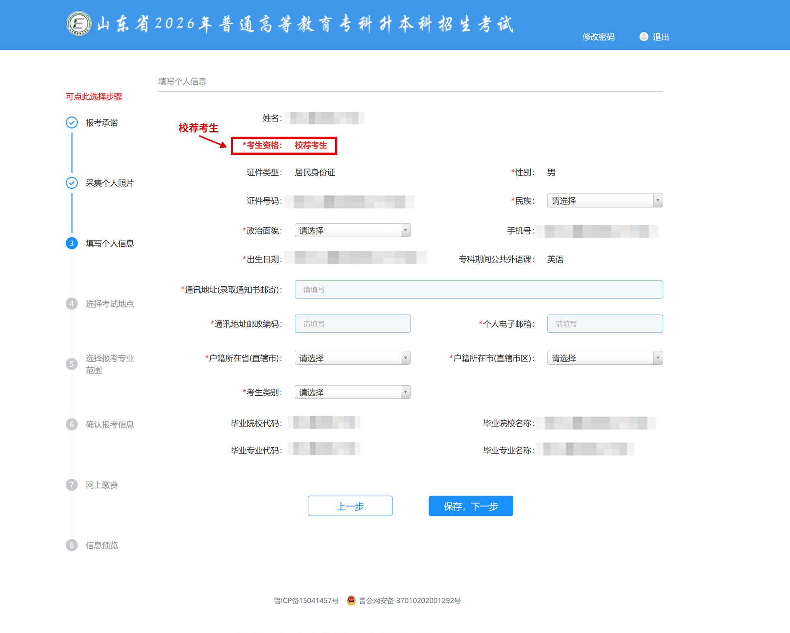
Task: Focus the 通讯地址 mailing address input field
Action: 478,290
